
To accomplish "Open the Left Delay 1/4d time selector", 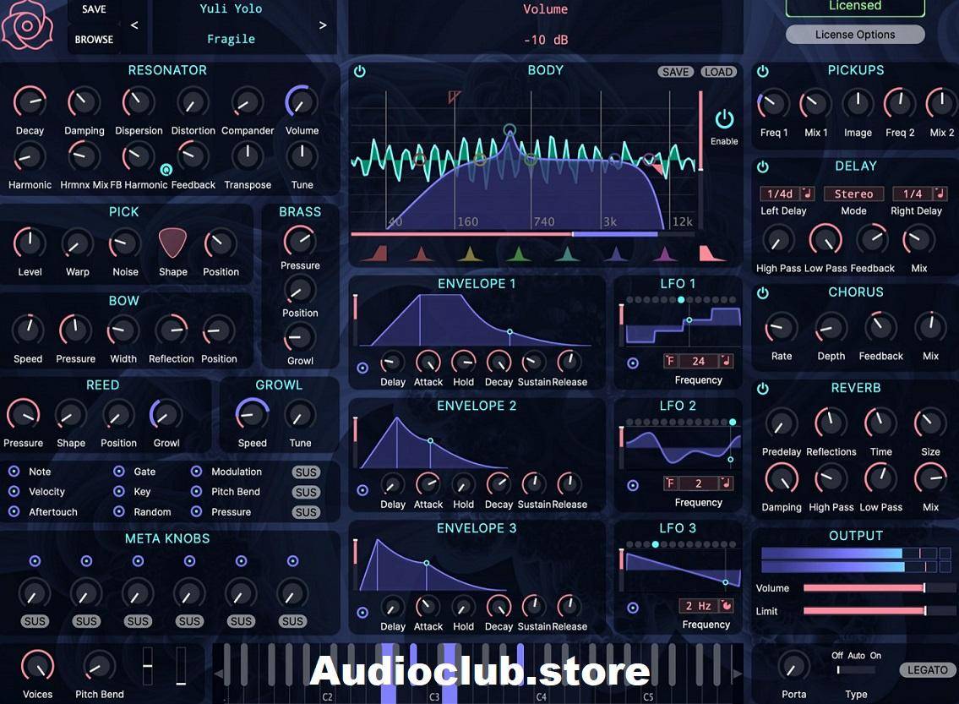I will (780, 194).
